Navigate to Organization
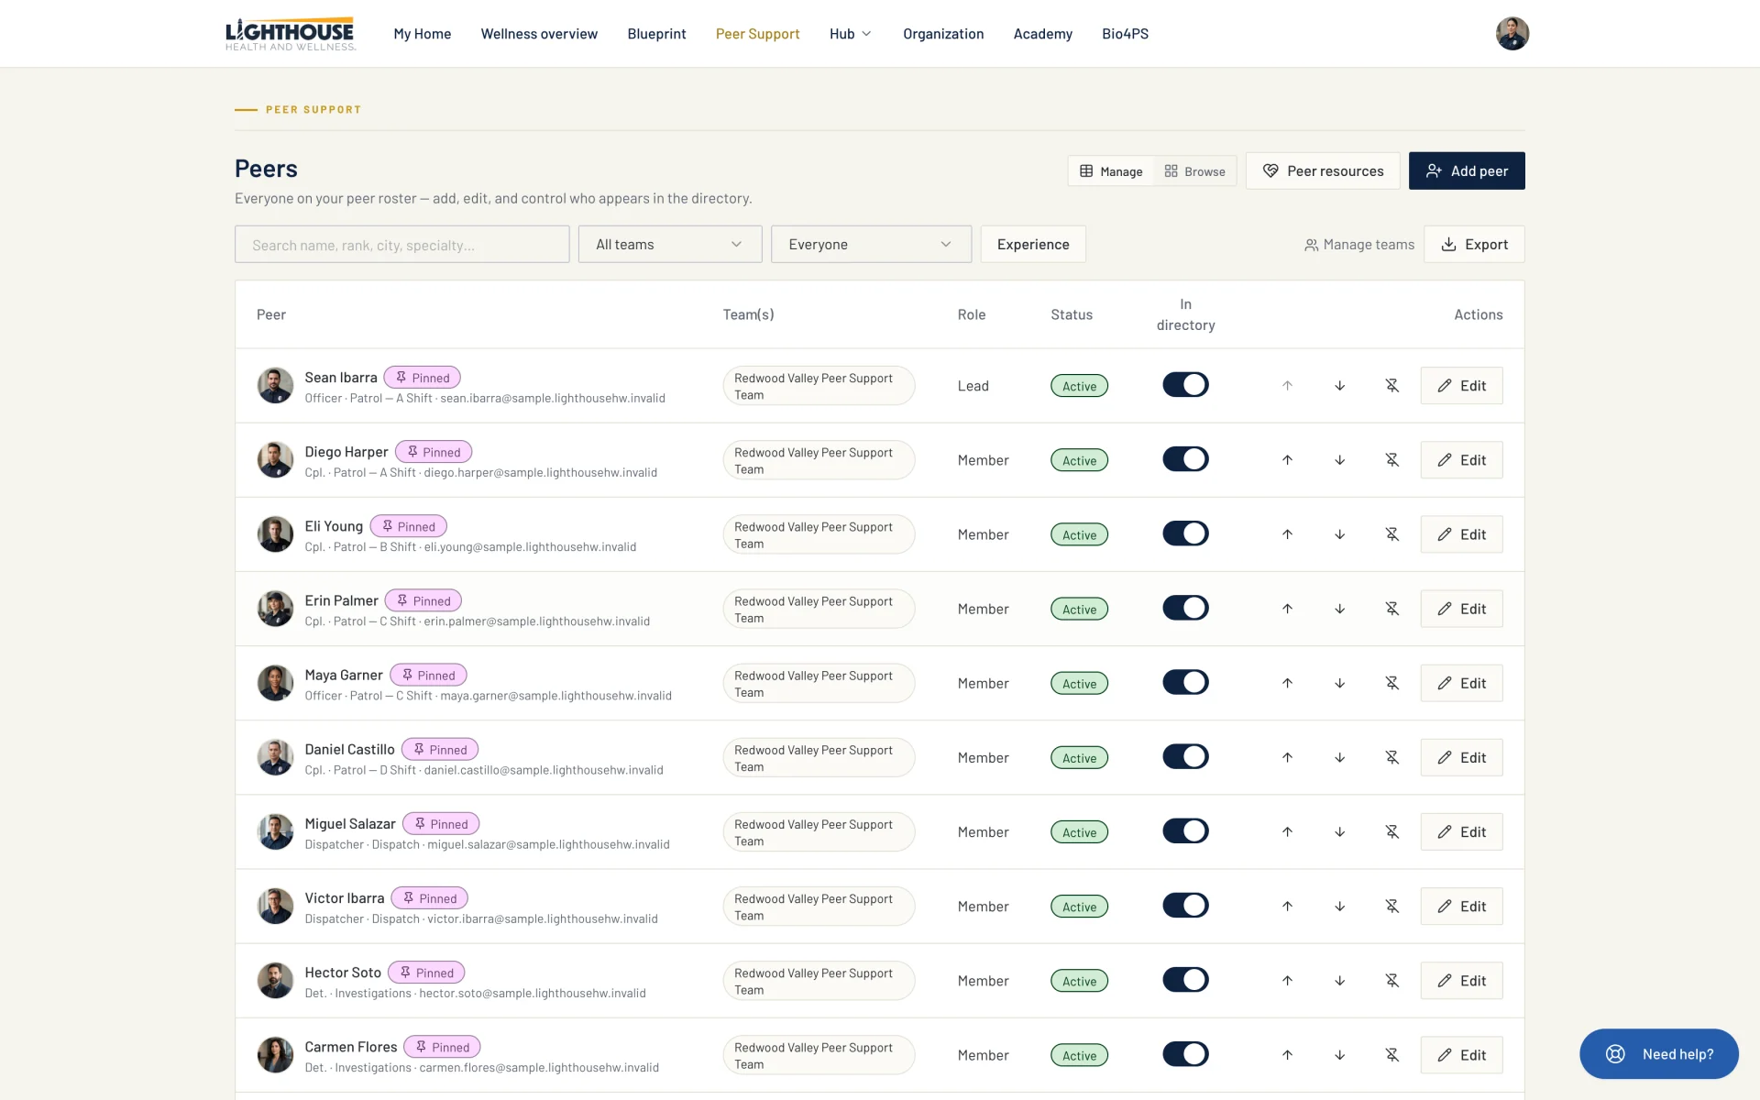1760x1100 pixels. [x=943, y=34]
